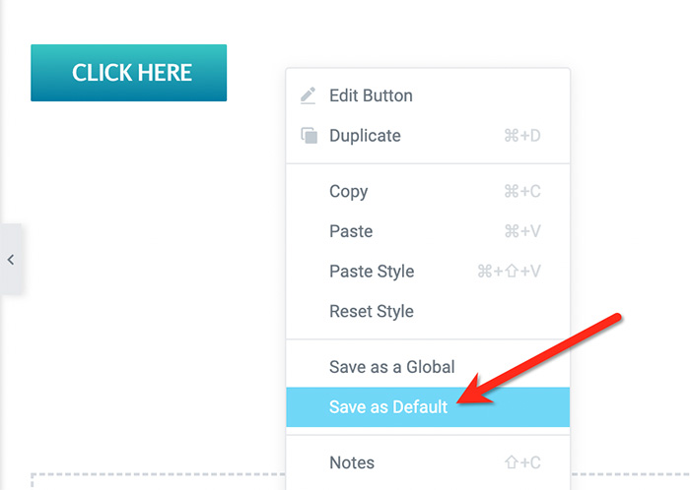Image resolution: width=690 pixels, height=490 pixels.
Task: Select the Duplicate menu entry text
Action: (365, 136)
